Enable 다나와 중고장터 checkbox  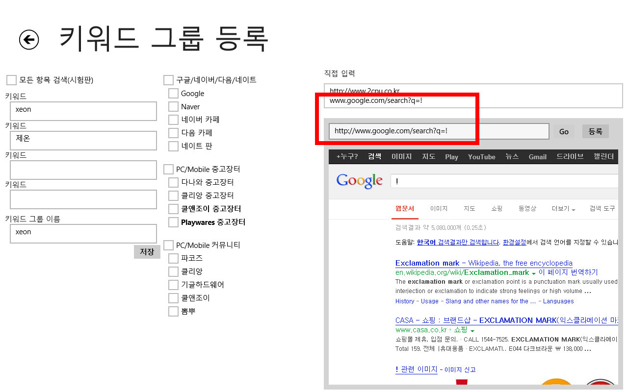[173, 182]
